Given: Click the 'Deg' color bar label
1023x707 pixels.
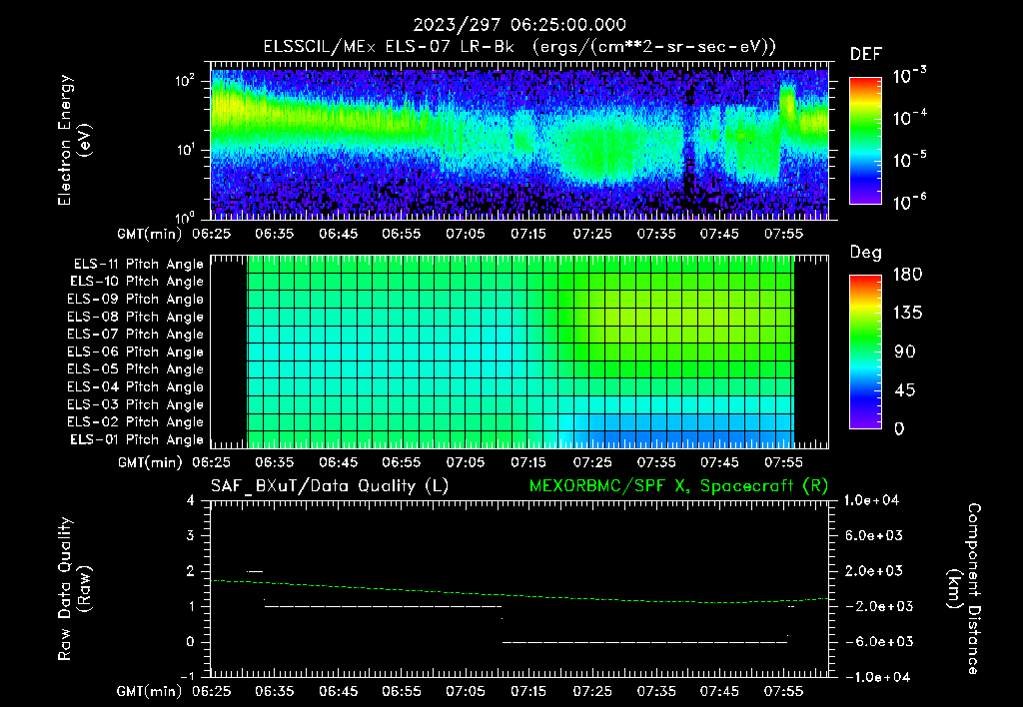Looking at the screenshot, I should 866,253.
